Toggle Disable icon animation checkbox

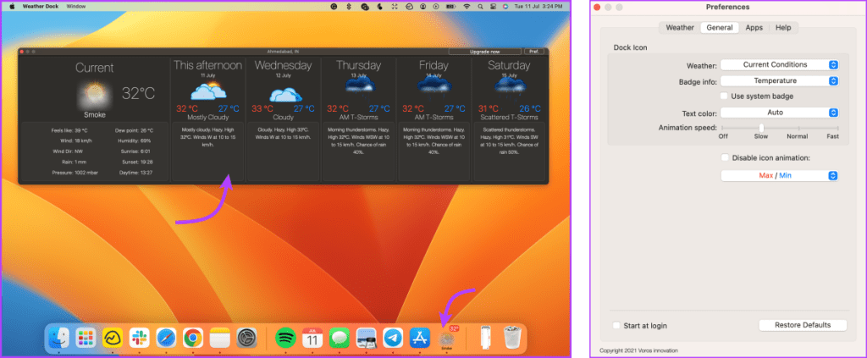725,157
